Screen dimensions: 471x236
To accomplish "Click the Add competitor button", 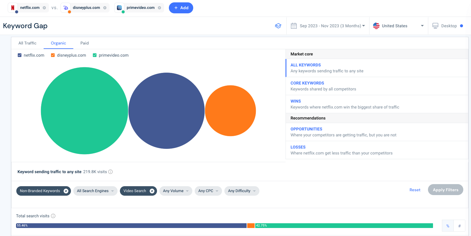I will tap(181, 8).
